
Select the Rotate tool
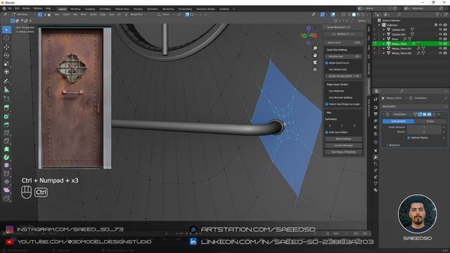click(6, 55)
